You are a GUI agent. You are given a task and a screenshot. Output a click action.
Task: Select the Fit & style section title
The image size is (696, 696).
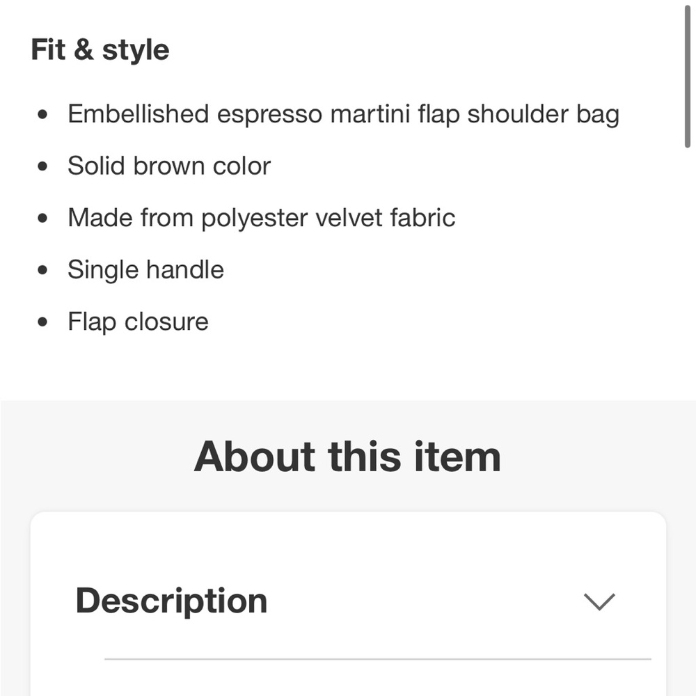(x=100, y=49)
